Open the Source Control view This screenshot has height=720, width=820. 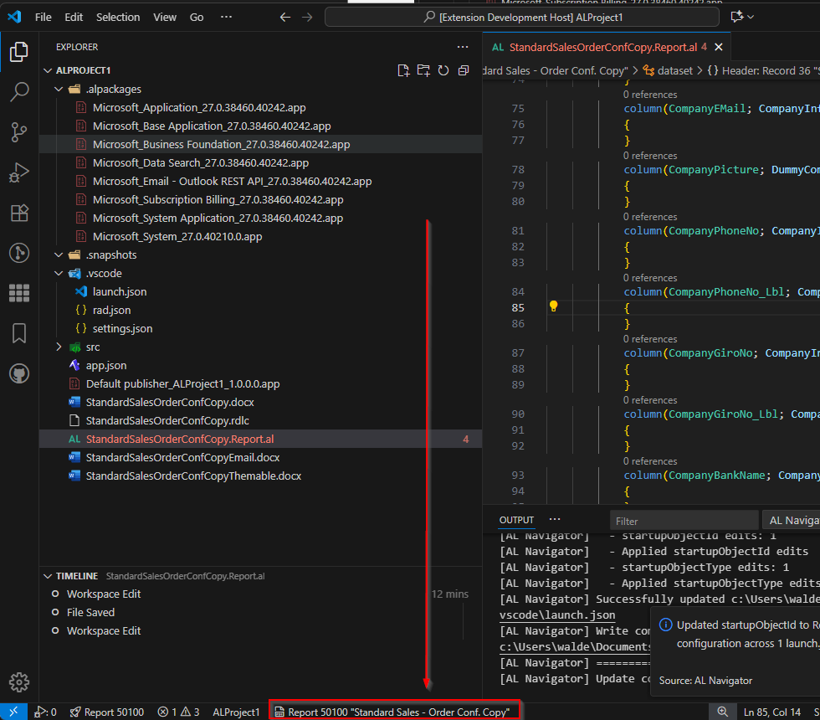tap(18, 132)
